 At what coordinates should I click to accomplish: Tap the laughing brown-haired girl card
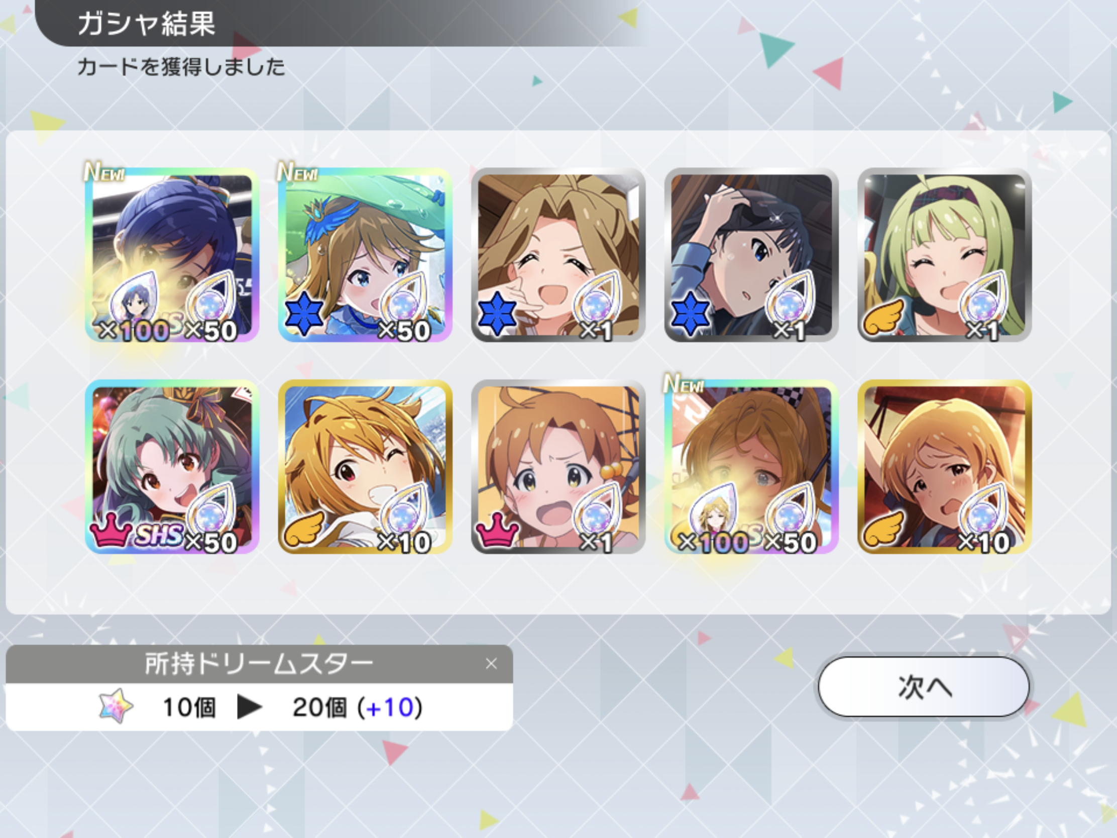[x=558, y=255]
